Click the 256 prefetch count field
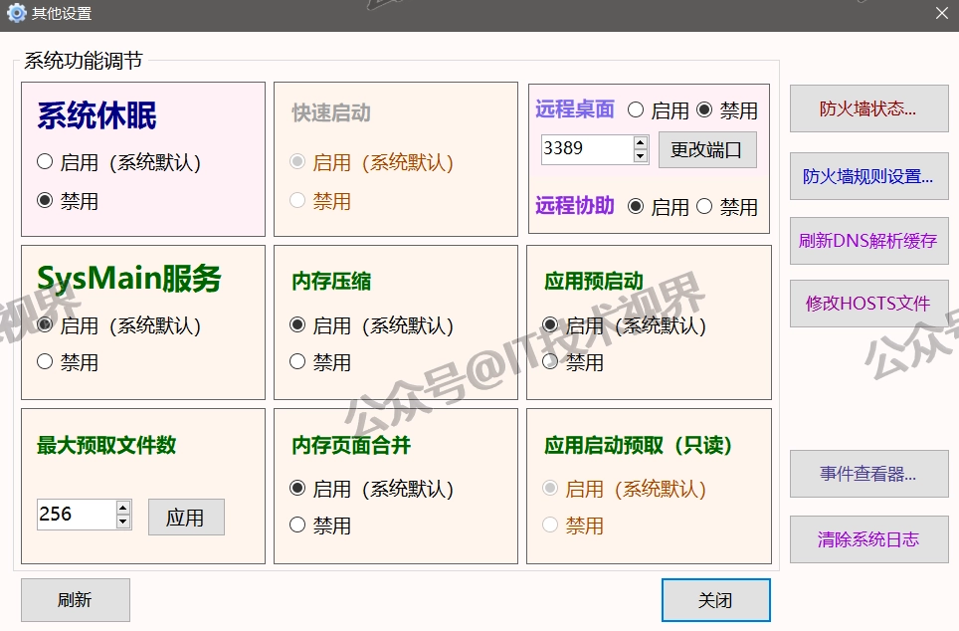The image size is (959, 631). (x=77, y=515)
